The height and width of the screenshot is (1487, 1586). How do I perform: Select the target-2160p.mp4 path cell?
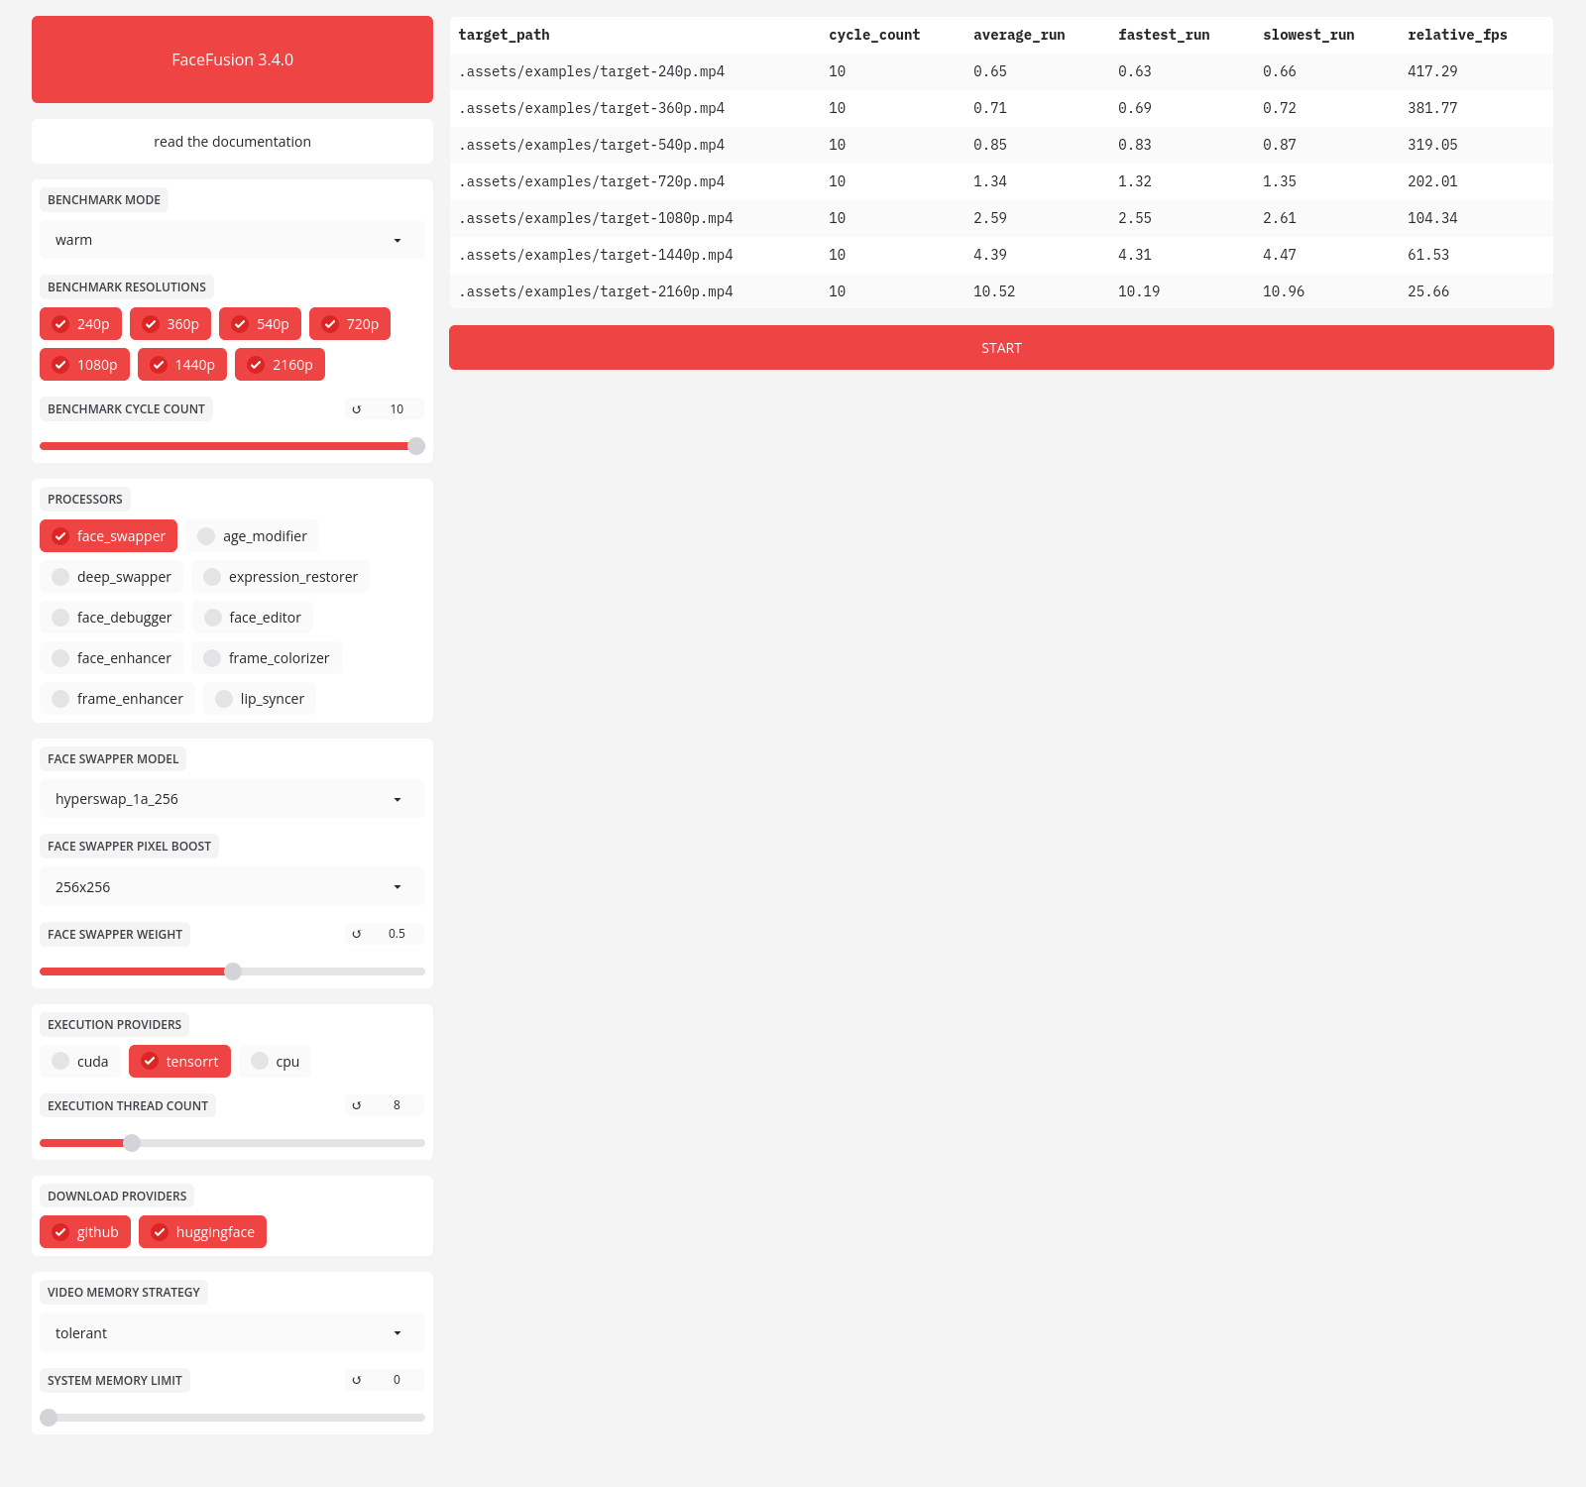tap(634, 291)
